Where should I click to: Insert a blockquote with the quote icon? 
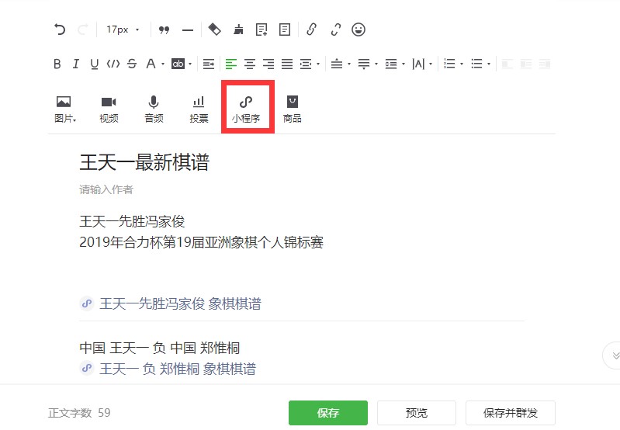coord(164,29)
